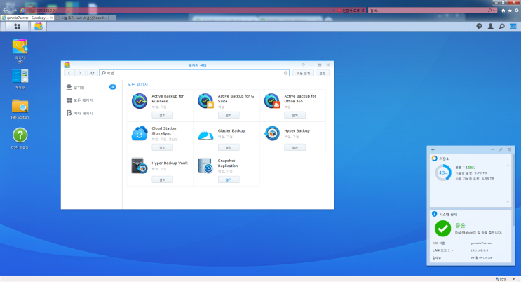
Task: Install Active Backup for Office 365
Action: (x=295, y=115)
